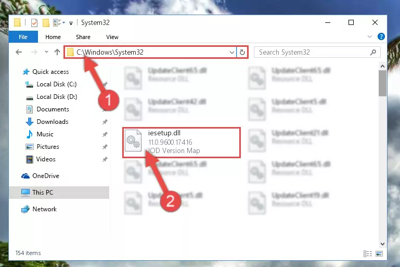Image resolution: width=400 pixels, height=267 pixels.
Task: Switch to Large icons view layout
Action: (x=379, y=253)
